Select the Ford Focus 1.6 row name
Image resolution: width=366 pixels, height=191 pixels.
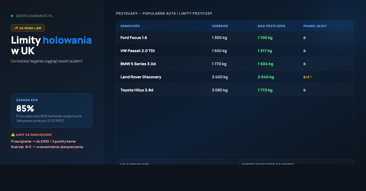click(x=134, y=38)
